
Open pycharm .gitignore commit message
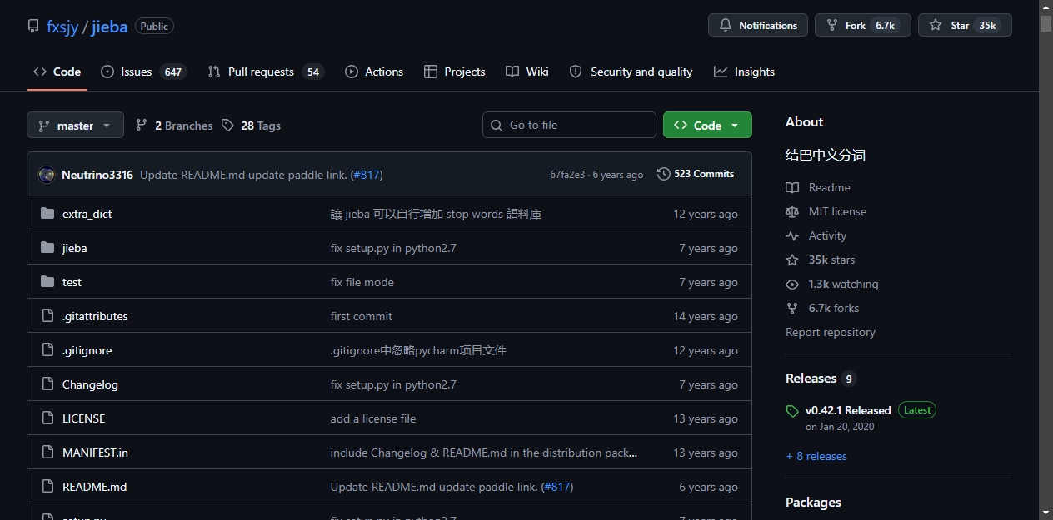coord(418,350)
